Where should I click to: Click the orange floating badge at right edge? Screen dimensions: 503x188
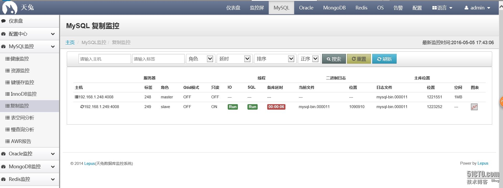click(501, 101)
